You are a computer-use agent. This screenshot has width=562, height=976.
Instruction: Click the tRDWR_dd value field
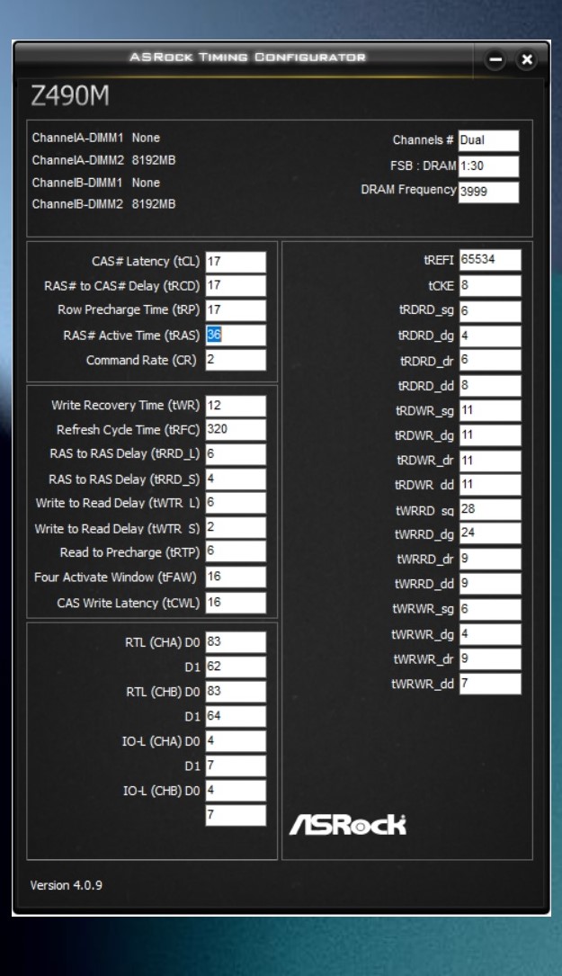pyautogui.click(x=490, y=485)
